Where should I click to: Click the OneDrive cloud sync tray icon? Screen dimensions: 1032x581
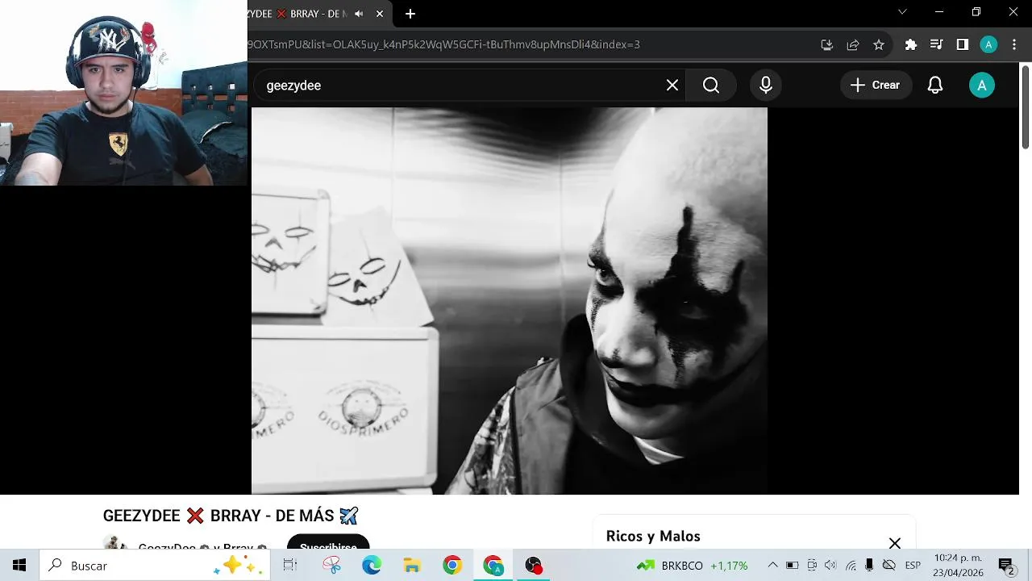(889, 566)
